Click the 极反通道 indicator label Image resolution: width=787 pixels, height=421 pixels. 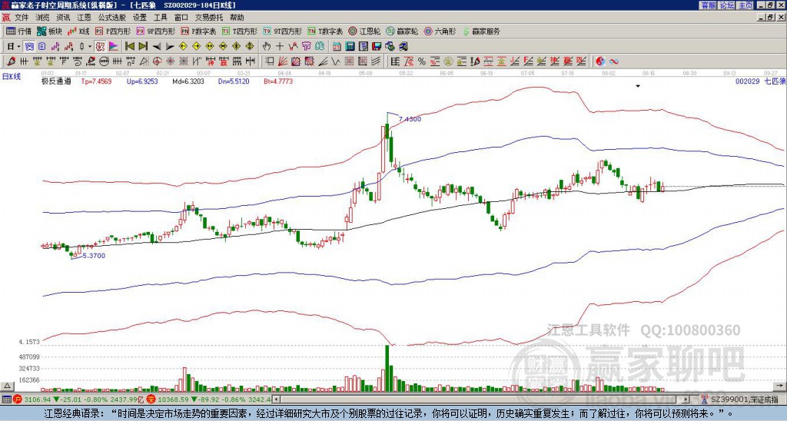57,81
